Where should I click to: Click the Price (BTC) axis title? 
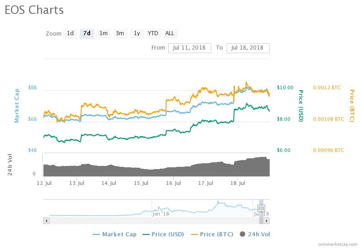[352, 106]
